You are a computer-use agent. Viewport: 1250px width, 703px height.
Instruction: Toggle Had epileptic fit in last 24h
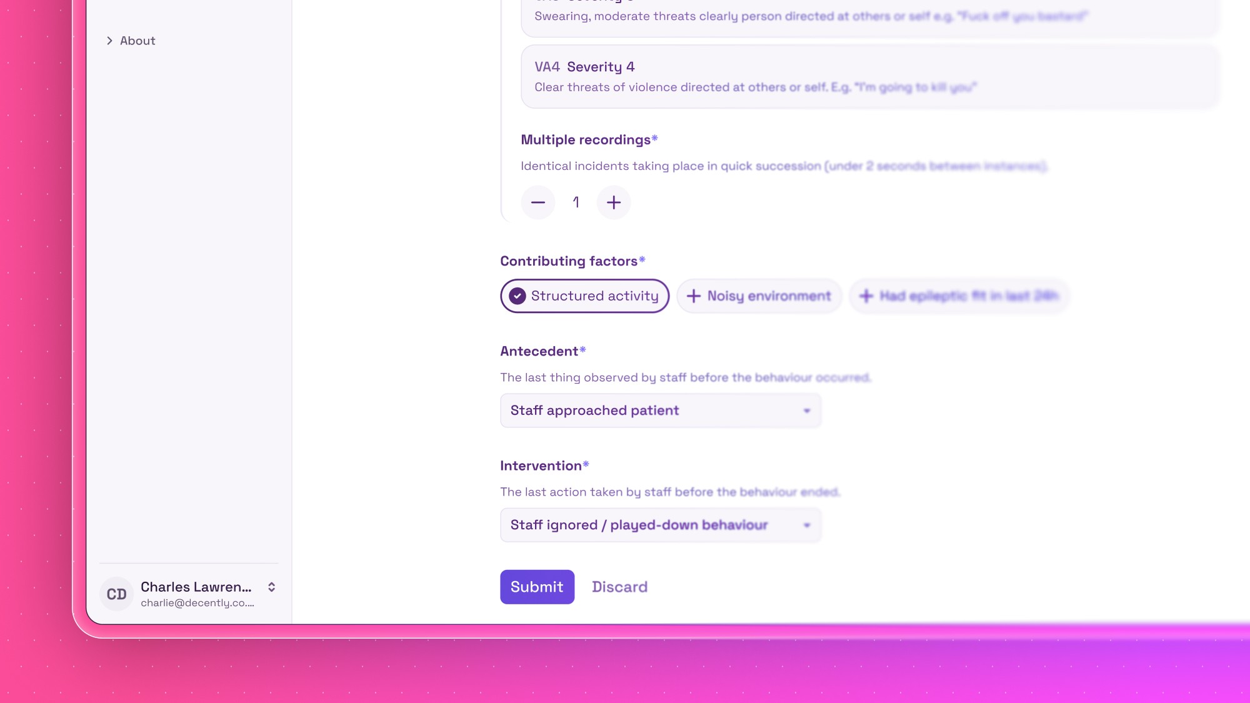(x=967, y=296)
